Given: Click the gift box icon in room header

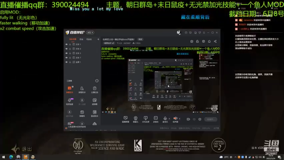Looking at the screenshot, I should coord(192,41).
